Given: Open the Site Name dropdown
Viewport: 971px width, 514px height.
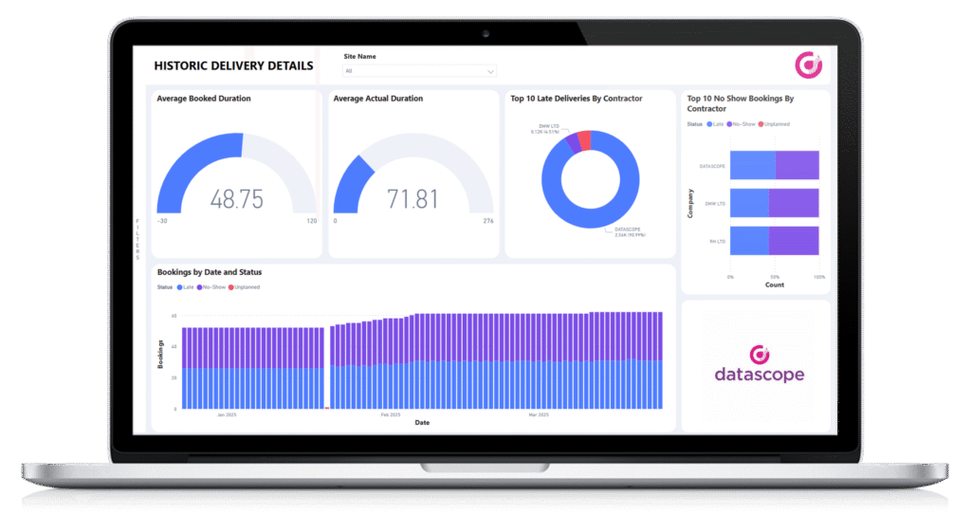Looking at the screenshot, I should coord(417,71).
